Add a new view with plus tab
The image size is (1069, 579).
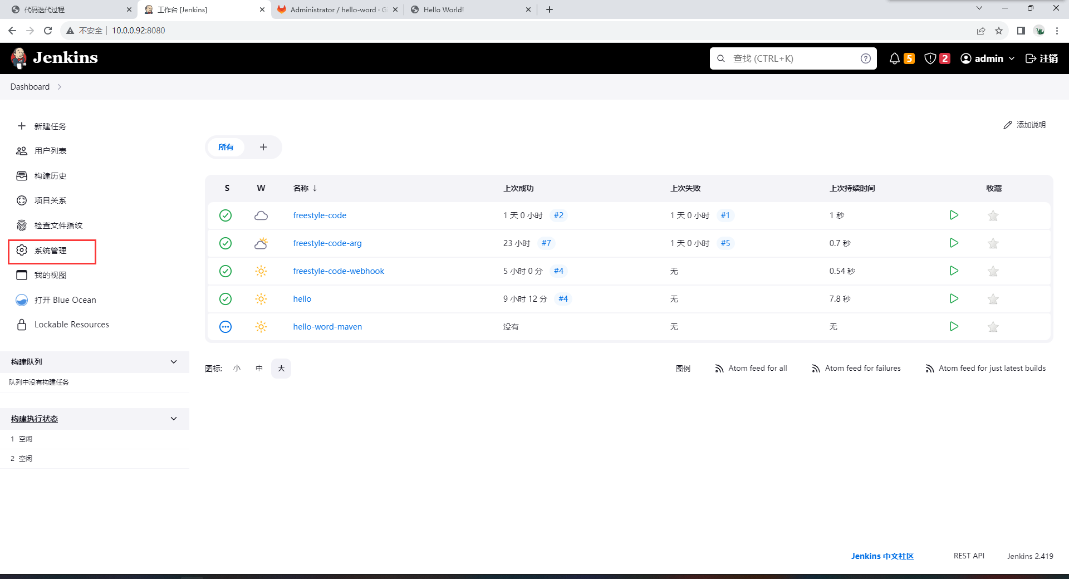click(x=263, y=147)
